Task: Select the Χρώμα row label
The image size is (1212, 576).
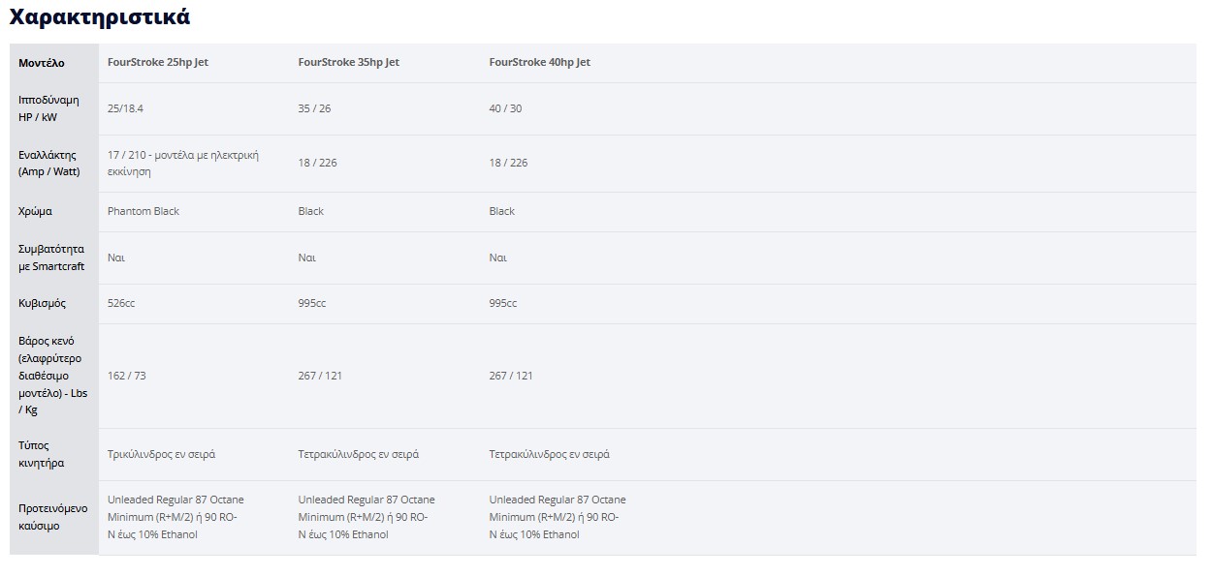Action: tap(36, 211)
